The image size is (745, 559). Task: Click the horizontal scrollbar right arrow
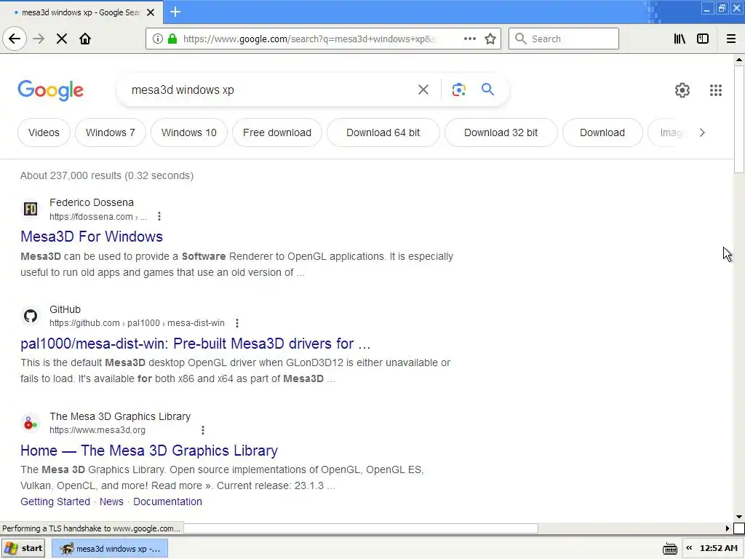(727, 528)
